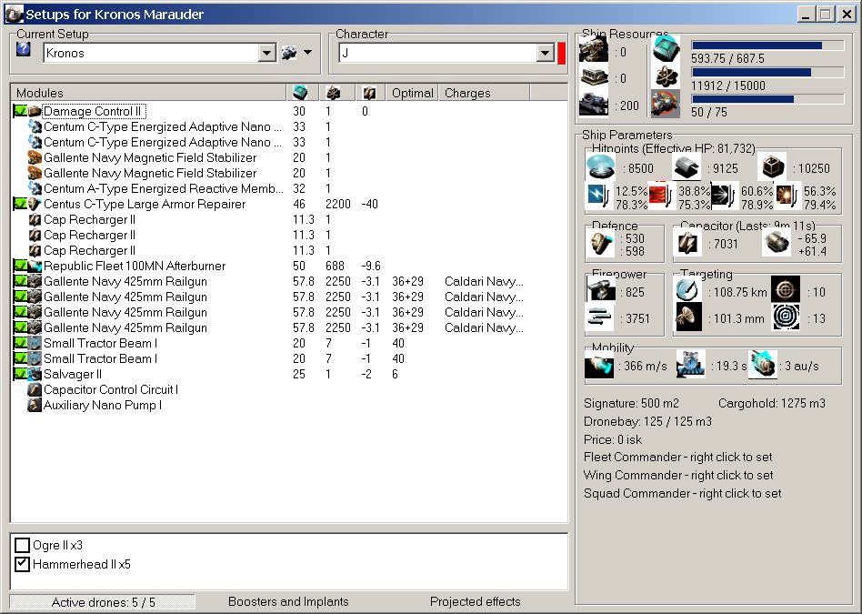Click the CPU usage bar 593.75 / 687.5
This screenshot has width=862, height=614.
coord(767,45)
